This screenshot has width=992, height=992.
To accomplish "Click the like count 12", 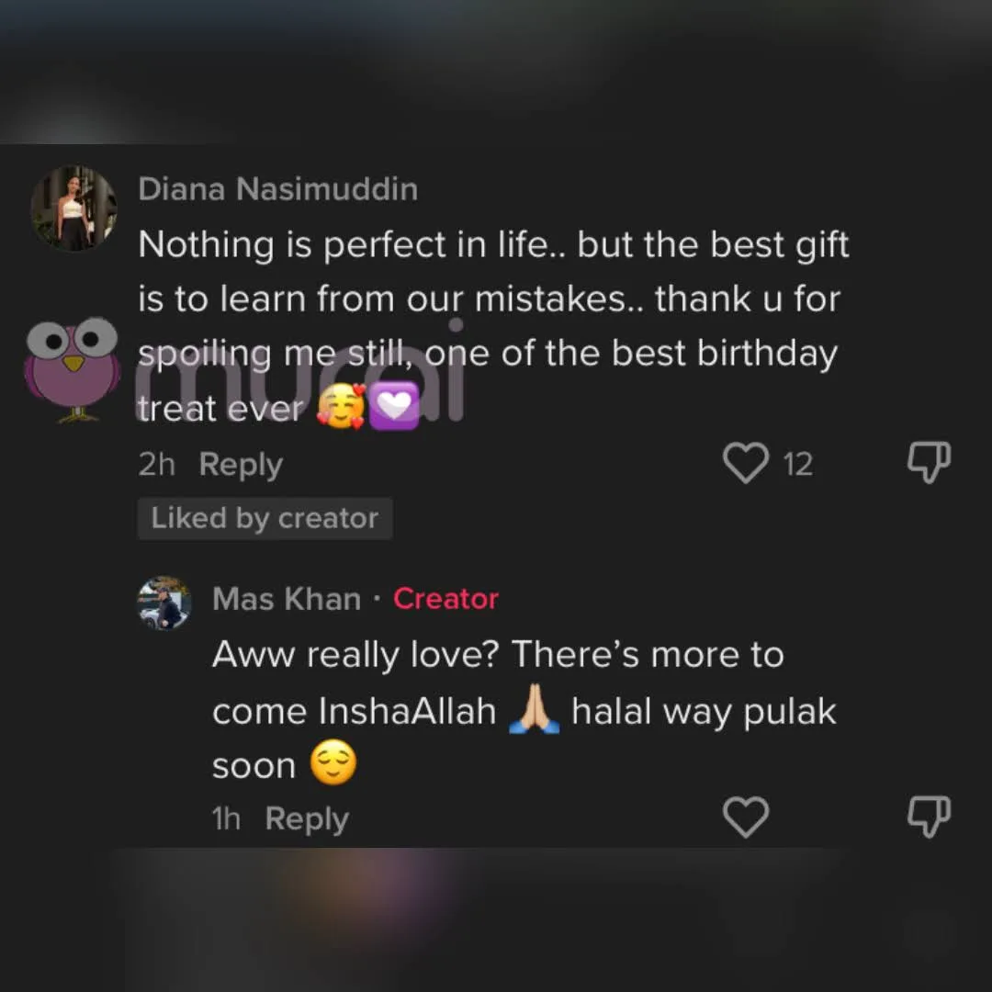I will [x=797, y=465].
